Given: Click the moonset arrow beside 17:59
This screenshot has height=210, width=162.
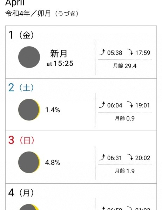Looking at the screenshot, I should [130, 52].
